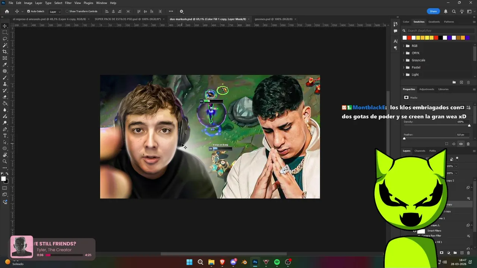Expand the Grayscale swatch group

404,60
